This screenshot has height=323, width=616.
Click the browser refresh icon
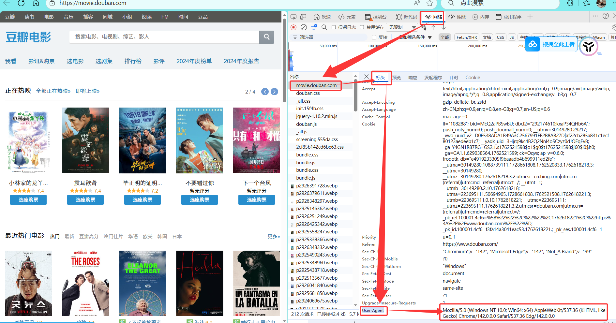[21, 3]
